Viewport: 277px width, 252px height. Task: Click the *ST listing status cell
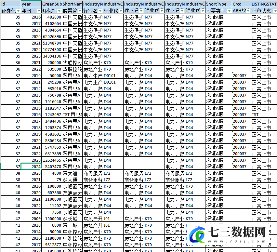(264, 115)
